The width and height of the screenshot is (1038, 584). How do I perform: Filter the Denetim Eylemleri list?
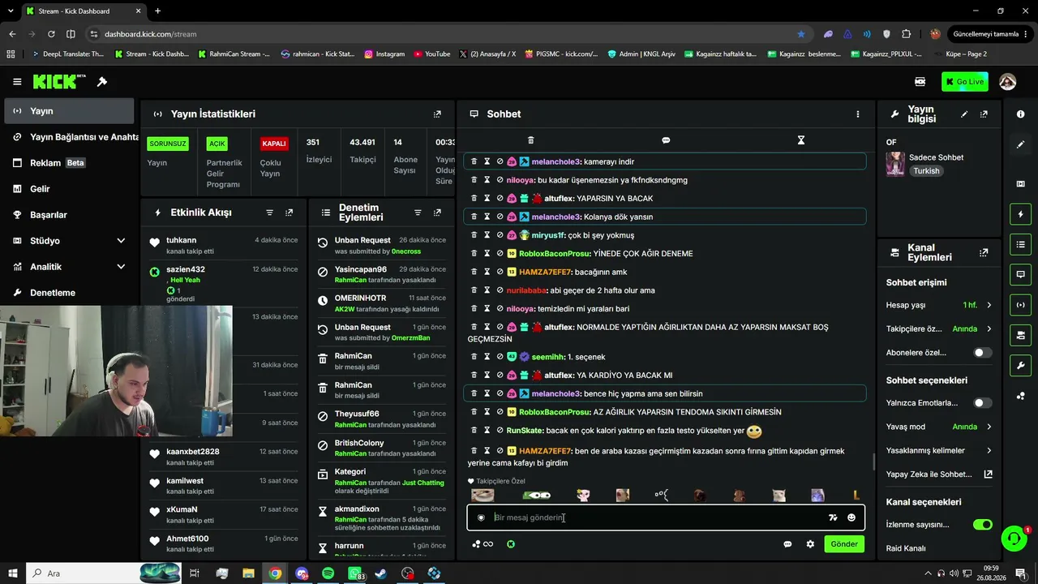tap(418, 213)
